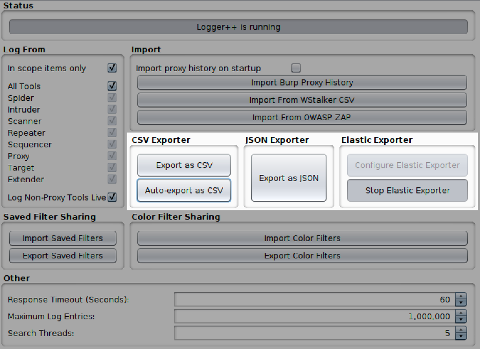Disable Log Non-Proxy Tools Live

(112, 197)
